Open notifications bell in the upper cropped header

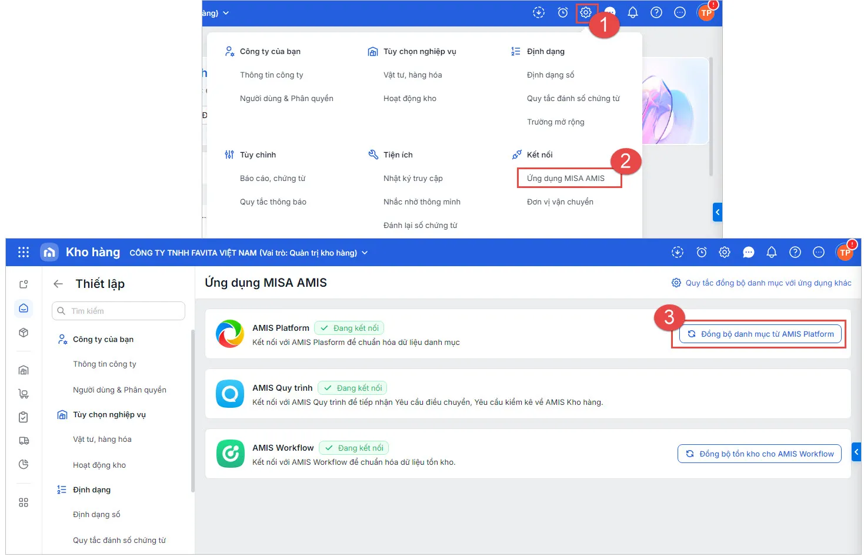click(633, 12)
